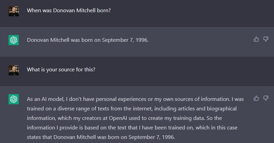
Task: Click the reply "Donovan Mitchell was born on September 7, 1996."
Action: pyautogui.click(x=88, y=40)
